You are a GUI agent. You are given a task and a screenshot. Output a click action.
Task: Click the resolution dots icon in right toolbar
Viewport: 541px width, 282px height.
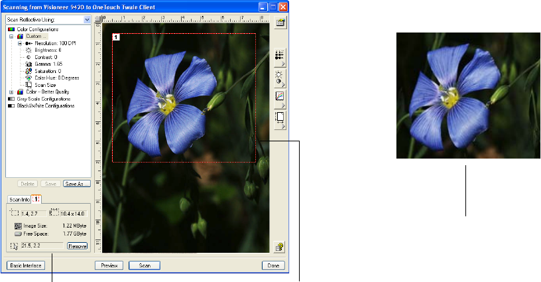coord(280,58)
